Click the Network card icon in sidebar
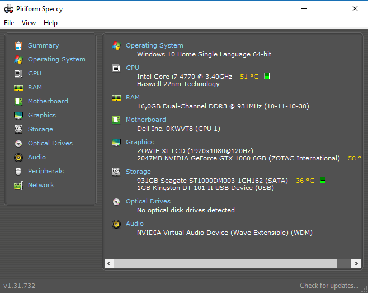The height and width of the screenshot is (294, 368). 18,186
